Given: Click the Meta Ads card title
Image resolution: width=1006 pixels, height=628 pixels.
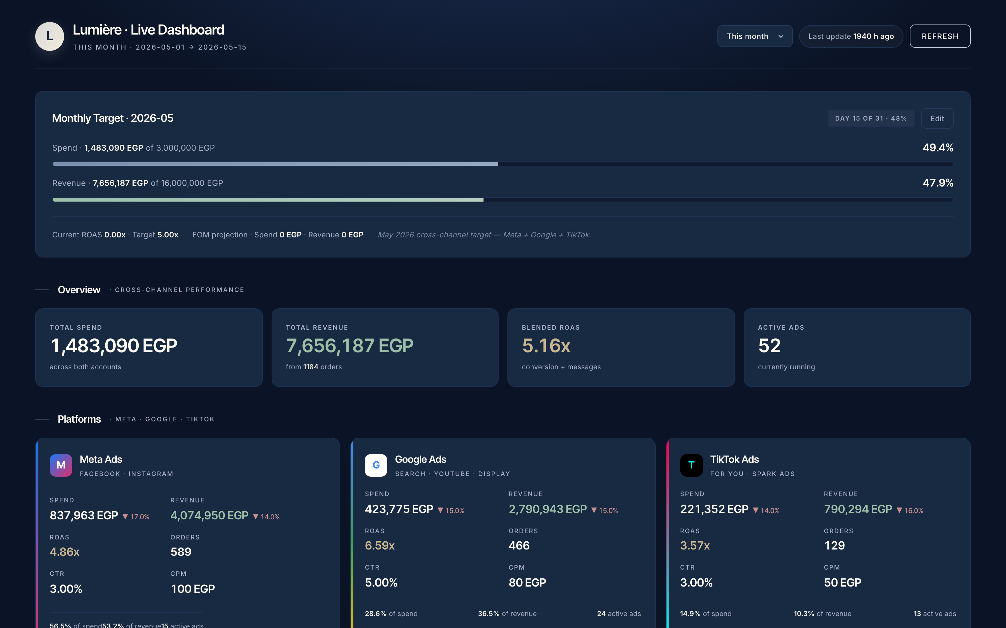Looking at the screenshot, I should tap(101, 459).
